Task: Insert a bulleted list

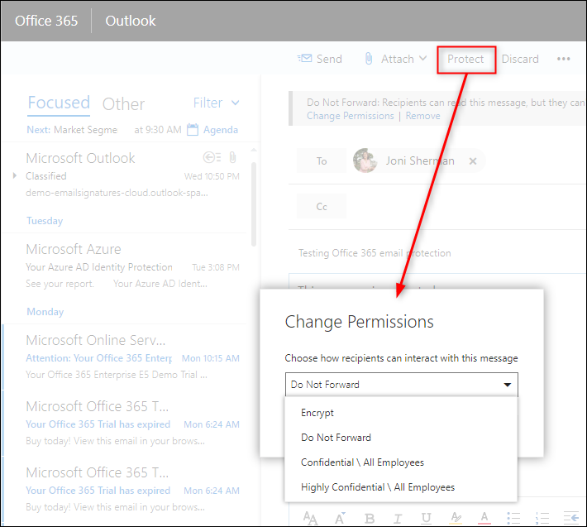Action: (x=512, y=518)
